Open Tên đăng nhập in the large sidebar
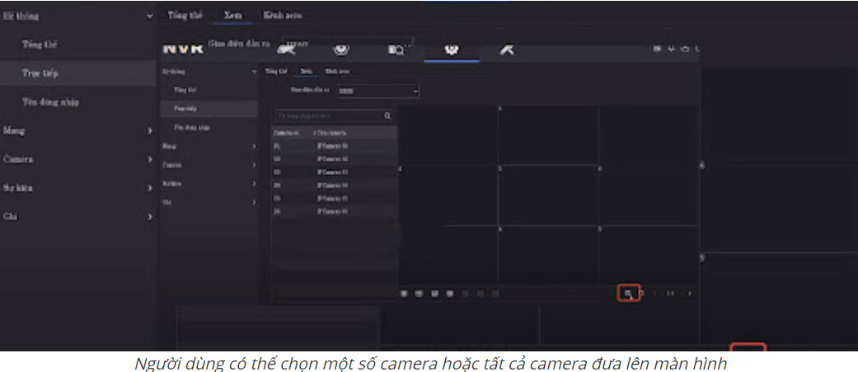This screenshot has height=372, width=858. pos(50,101)
